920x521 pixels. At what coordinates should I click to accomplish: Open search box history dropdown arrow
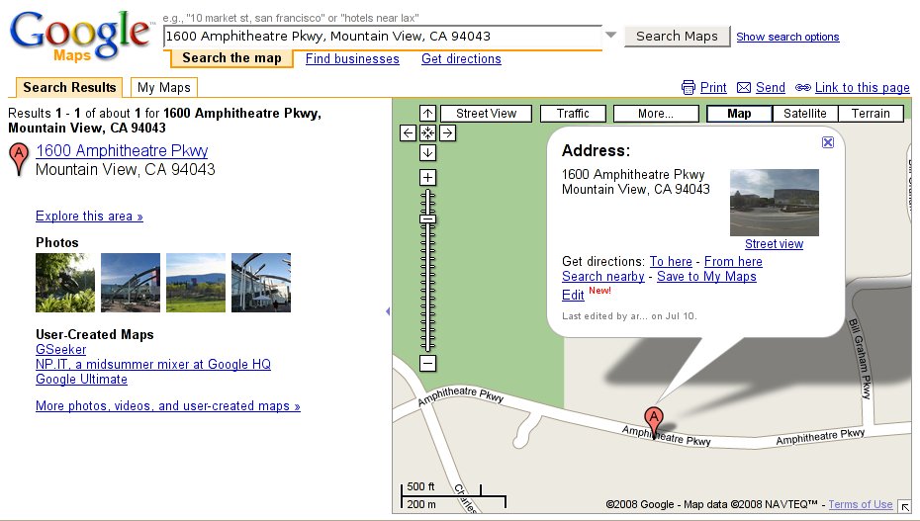click(610, 36)
